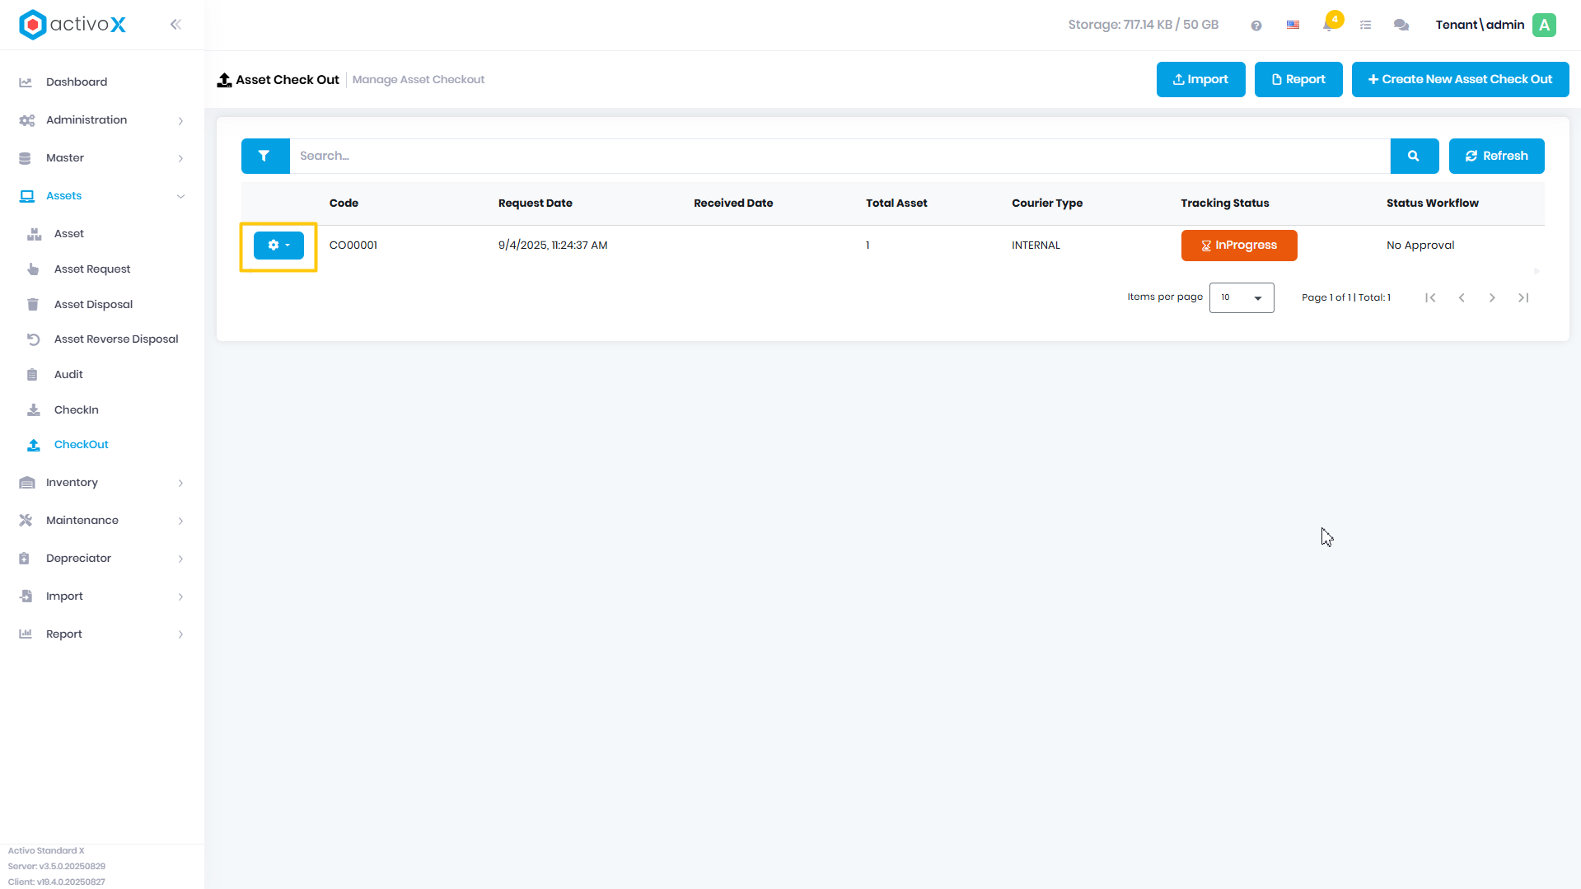
Task: Sort by Code column header
Action: pyautogui.click(x=344, y=204)
